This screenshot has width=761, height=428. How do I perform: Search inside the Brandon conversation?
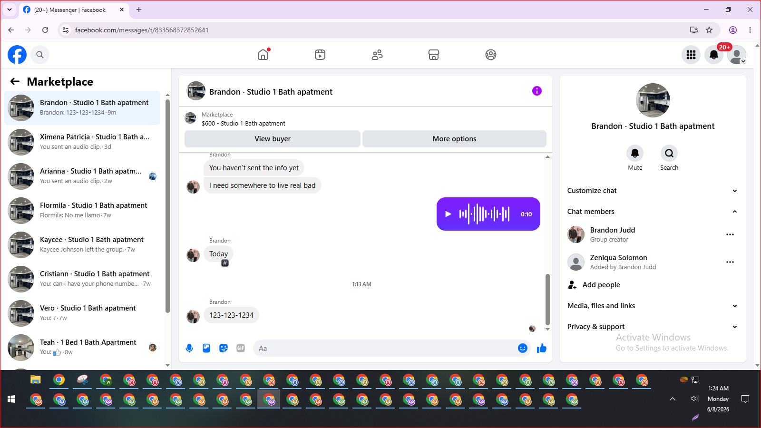coord(669,153)
